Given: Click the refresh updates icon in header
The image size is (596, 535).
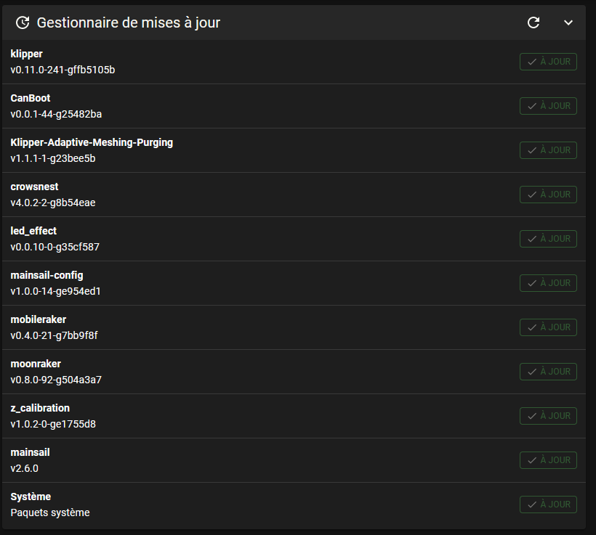Looking at the screenshot, I should tap(533, 23).
